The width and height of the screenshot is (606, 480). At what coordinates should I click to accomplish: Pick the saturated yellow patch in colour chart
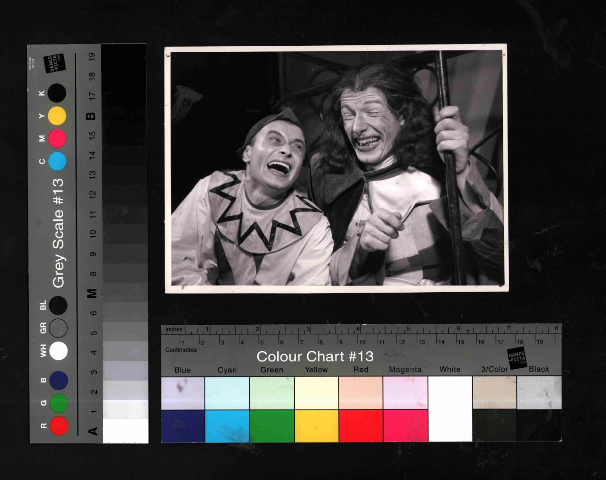tap(316, 426)
